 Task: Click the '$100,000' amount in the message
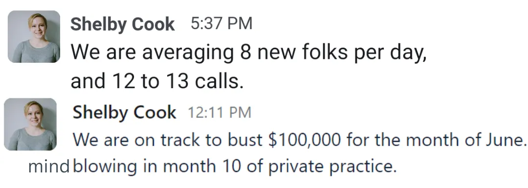point(305,140)
